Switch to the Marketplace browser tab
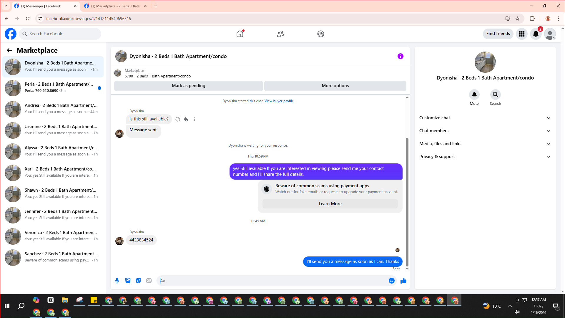The height and width of the screenshot is (318, 565). [115, 6]
